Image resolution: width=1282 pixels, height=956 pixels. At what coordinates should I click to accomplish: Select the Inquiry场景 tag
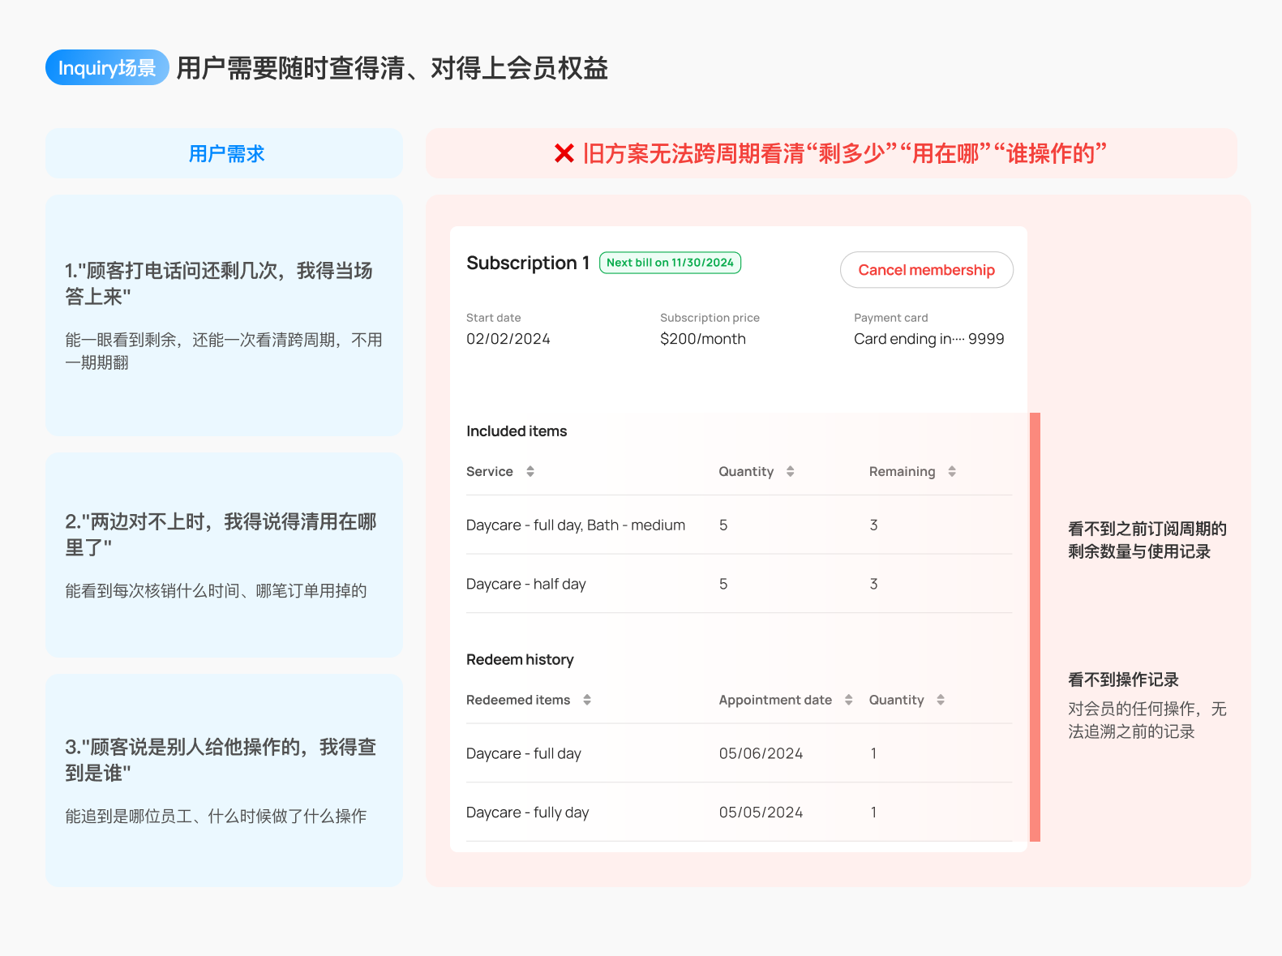coord(107,67)
